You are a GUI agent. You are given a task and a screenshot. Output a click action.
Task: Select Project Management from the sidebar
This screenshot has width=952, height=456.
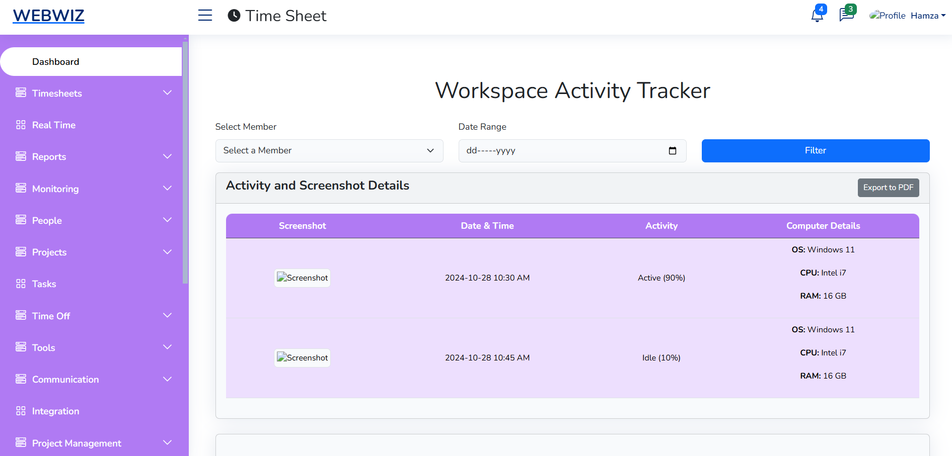(77, 442)
